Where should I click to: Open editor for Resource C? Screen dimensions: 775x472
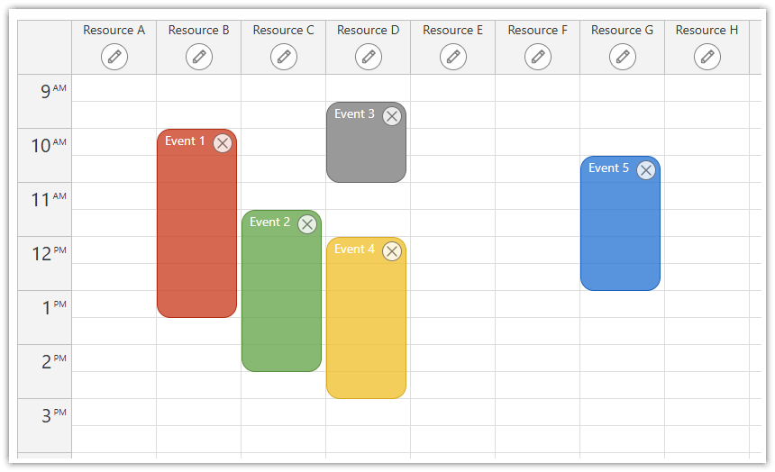point(284,57)
